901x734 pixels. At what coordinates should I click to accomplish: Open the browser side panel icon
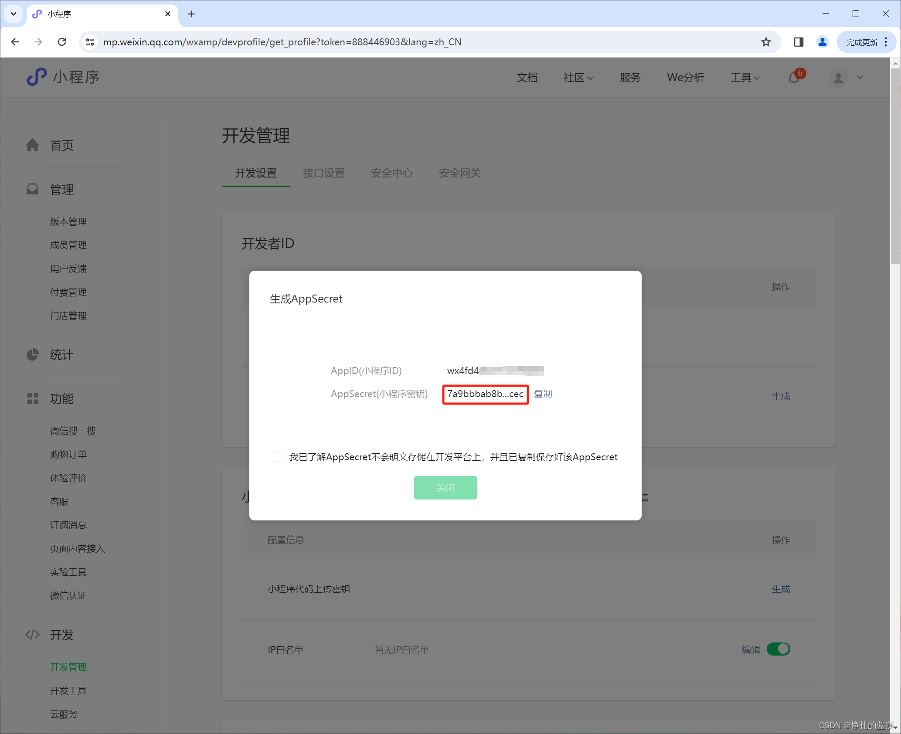(799, 42)
